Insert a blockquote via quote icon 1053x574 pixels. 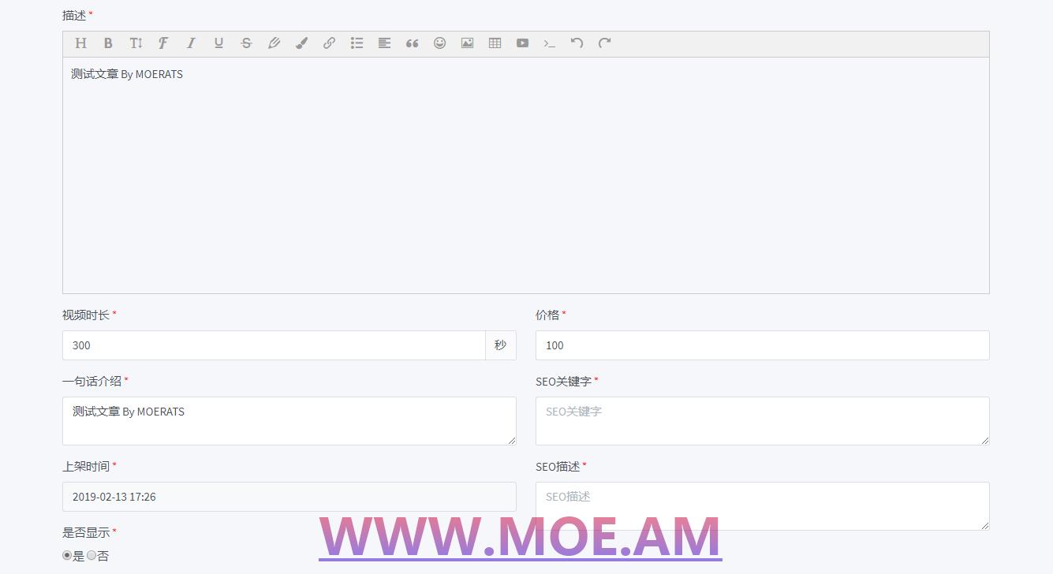point(412,43)
